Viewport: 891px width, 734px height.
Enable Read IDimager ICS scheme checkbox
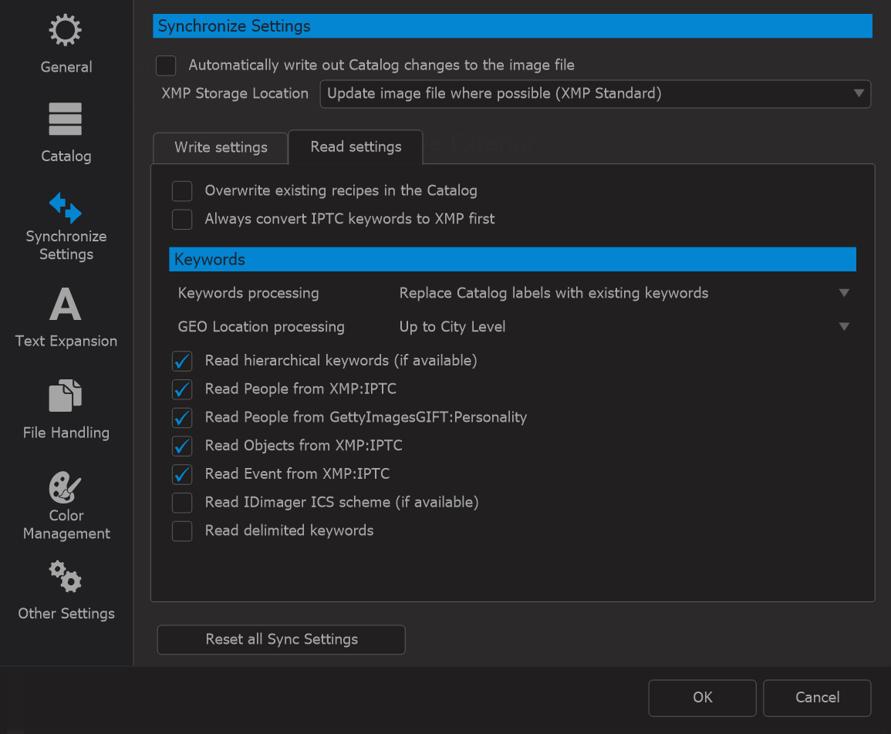(182, 503)
